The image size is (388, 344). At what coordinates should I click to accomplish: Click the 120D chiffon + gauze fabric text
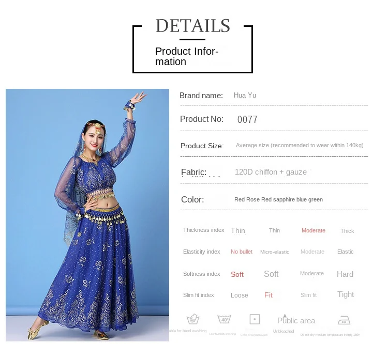tap(271, 172)
